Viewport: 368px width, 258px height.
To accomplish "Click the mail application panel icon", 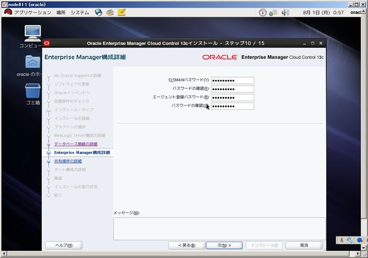I will (110, 12).
